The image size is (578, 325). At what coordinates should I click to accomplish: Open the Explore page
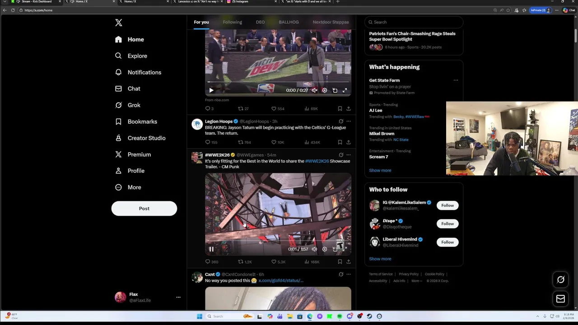click(131, 56)
